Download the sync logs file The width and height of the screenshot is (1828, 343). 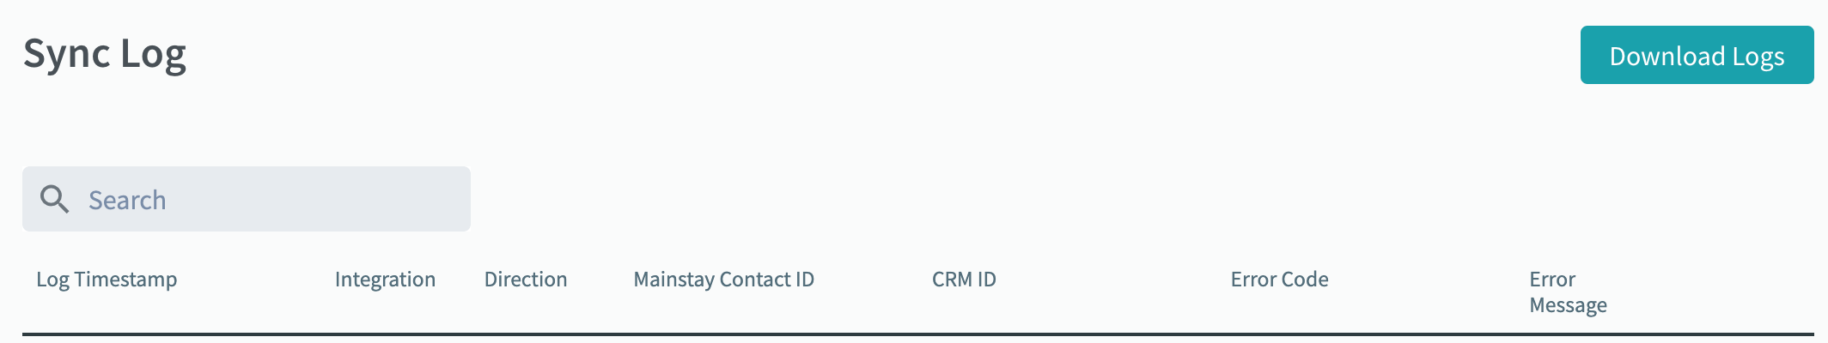pos(1697,56)
